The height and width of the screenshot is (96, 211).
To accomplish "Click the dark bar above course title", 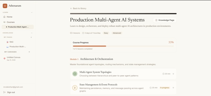I will point(123,14).
